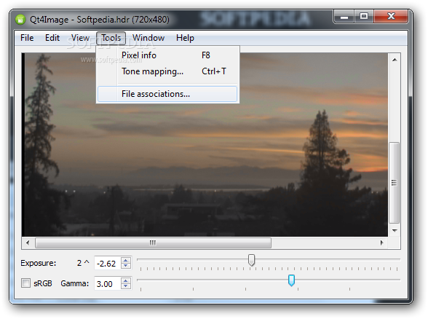Increase Exposure with up stepper arrow
428x319 pixels.
point(125,260)
